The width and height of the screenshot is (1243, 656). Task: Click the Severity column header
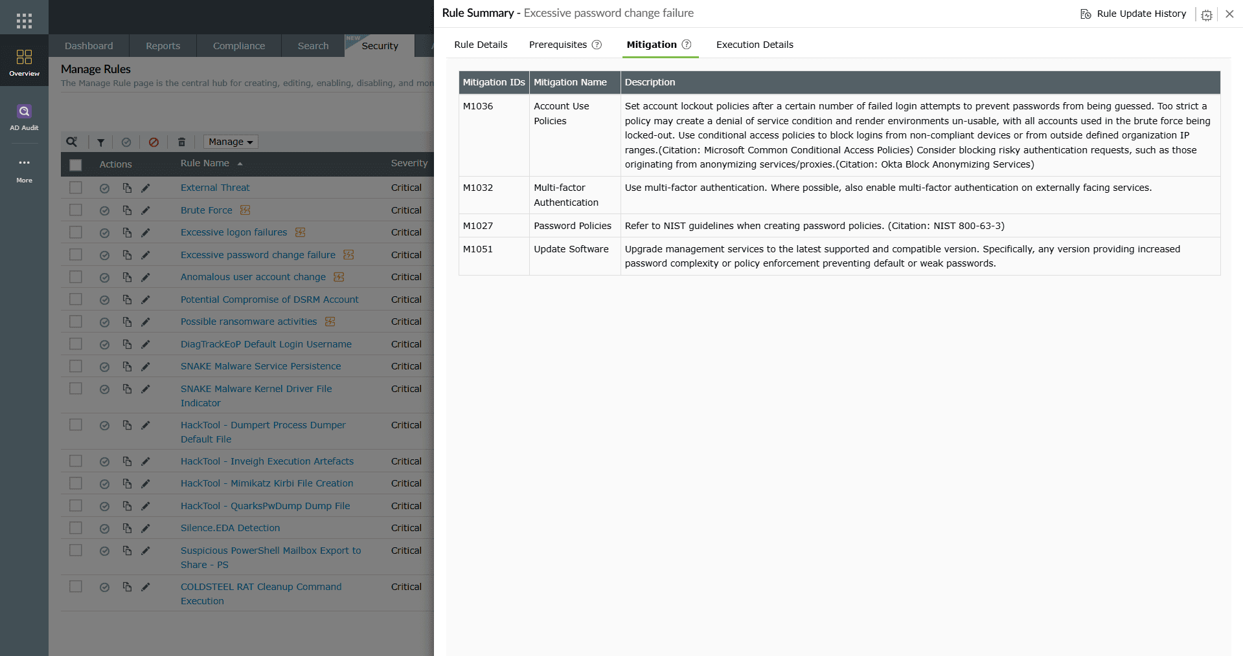[409, 163]
